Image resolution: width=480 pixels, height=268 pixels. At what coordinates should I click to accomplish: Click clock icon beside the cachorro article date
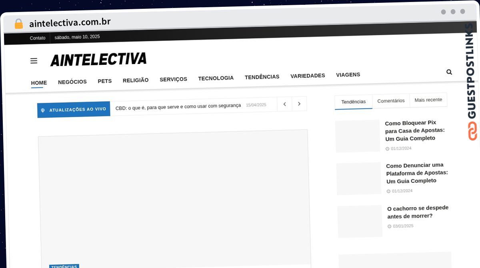point(389,226)
